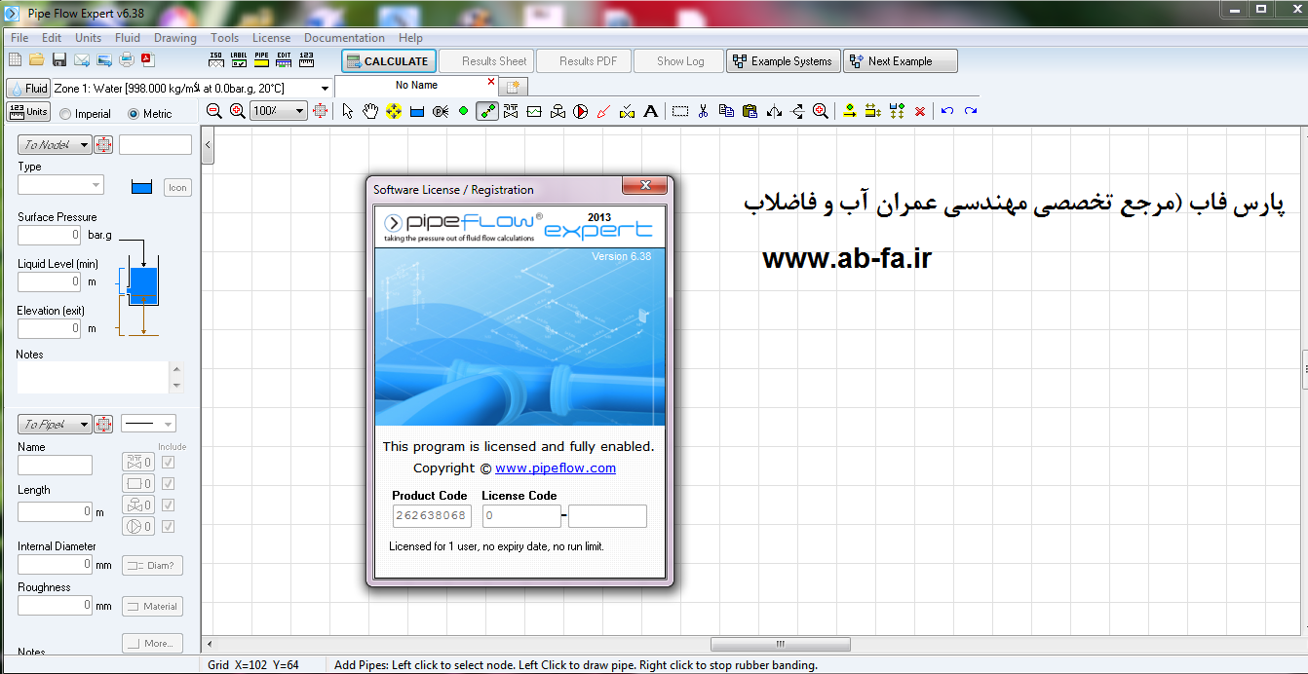Select the red pump tool icon
Image resolution: width=1308 pixels, height=674 pixels.
[581, 111]
